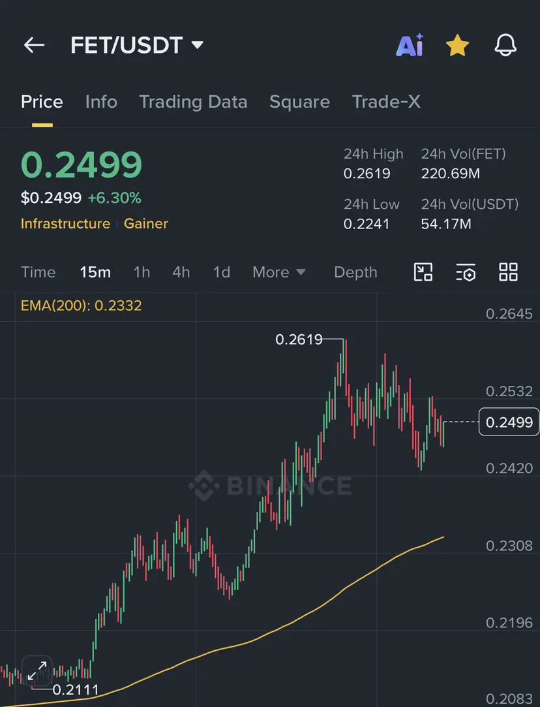540x707 pixels.
Task: Tap the +6.30% change value
Action: pos(114,198)
